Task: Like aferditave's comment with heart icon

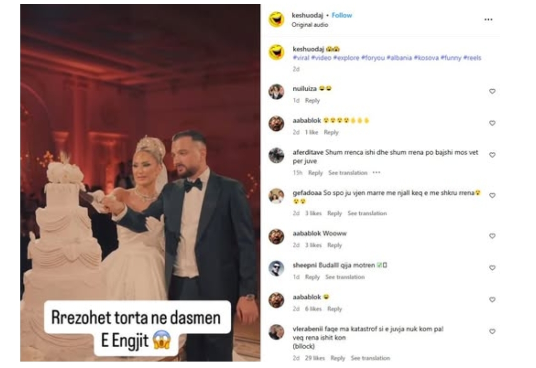Action: click(492, 155)
